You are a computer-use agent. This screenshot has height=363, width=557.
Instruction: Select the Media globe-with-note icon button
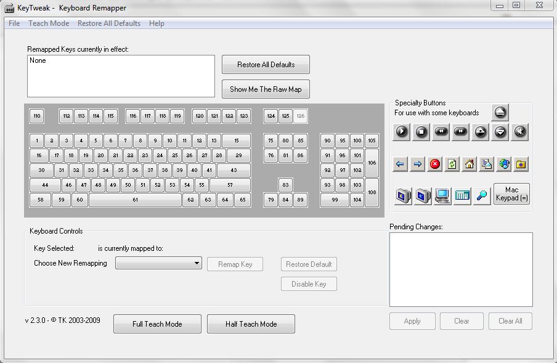[x=504, y=164]
